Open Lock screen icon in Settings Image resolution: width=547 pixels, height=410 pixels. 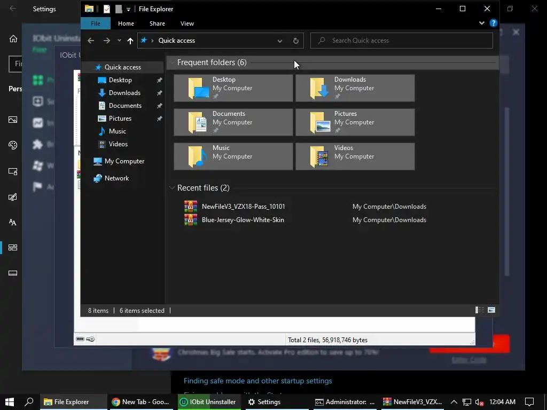point(13,171)
